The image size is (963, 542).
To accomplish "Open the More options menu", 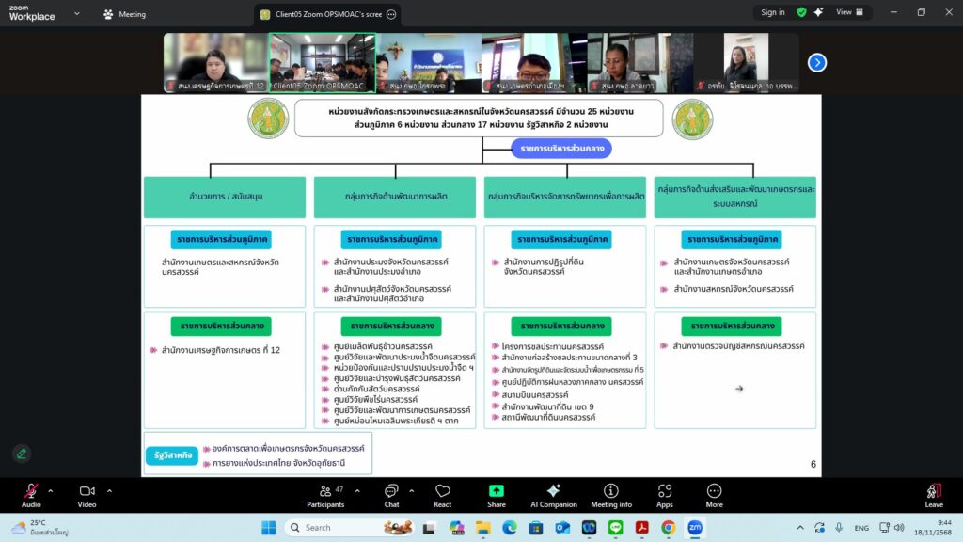I will [714, 495].
